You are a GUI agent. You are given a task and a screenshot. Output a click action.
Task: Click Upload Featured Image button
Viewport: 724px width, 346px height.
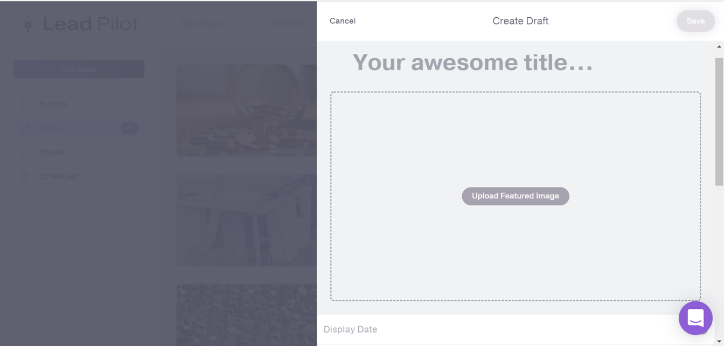pos(516,196)
